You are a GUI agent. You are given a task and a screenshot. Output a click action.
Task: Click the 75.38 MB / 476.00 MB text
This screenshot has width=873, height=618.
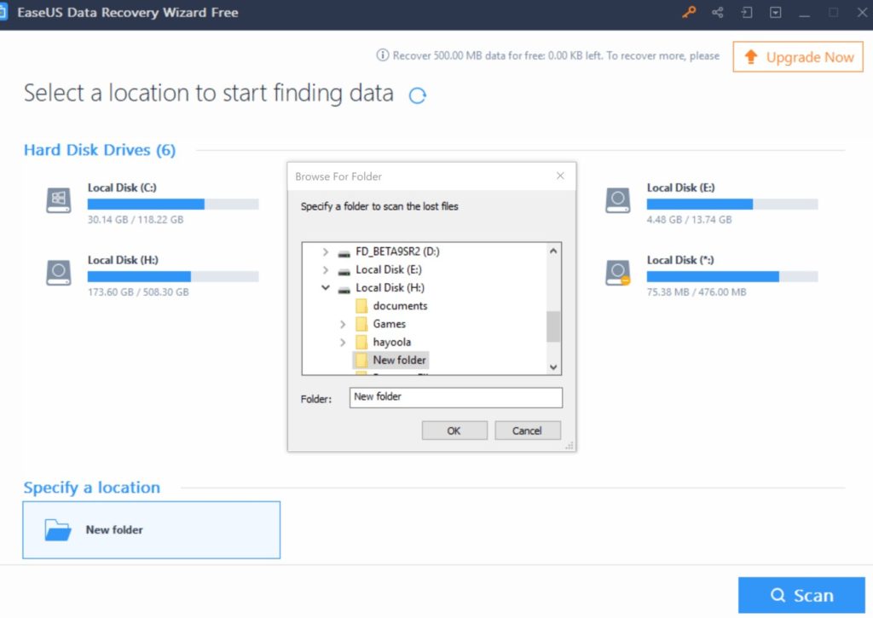pos(697,292)
